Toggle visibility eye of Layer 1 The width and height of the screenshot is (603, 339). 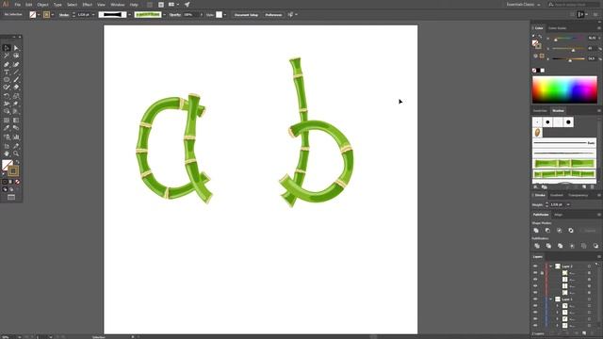[535, 299]
